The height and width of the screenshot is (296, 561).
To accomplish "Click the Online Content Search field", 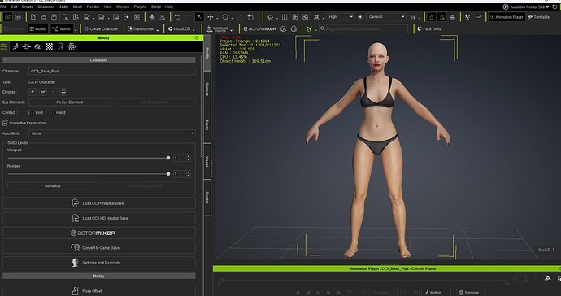I will [x=363, y=29].
